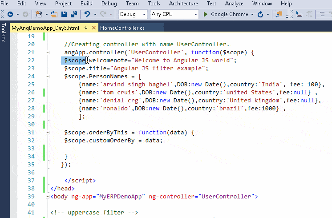332x218 pixels.
Task: Collapse the PersonNames array at line 24
Action: [48, 77]
